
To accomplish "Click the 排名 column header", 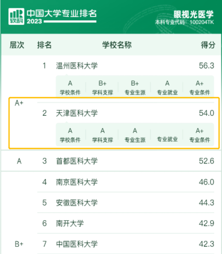I will click(x=44, y=45).
